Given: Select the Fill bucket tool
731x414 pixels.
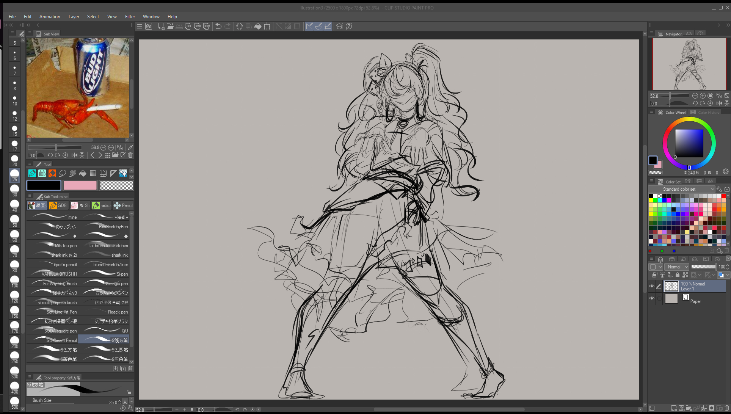Looking at the screenshot, I should pos(83,173).
